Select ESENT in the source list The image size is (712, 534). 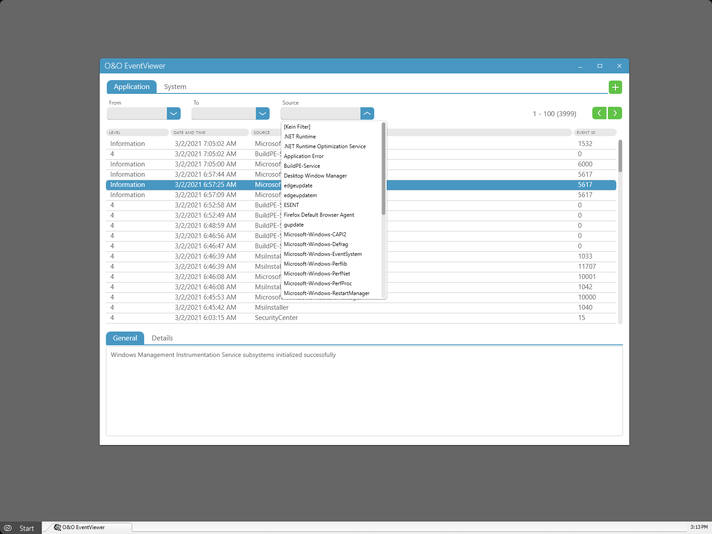[332, 205]
